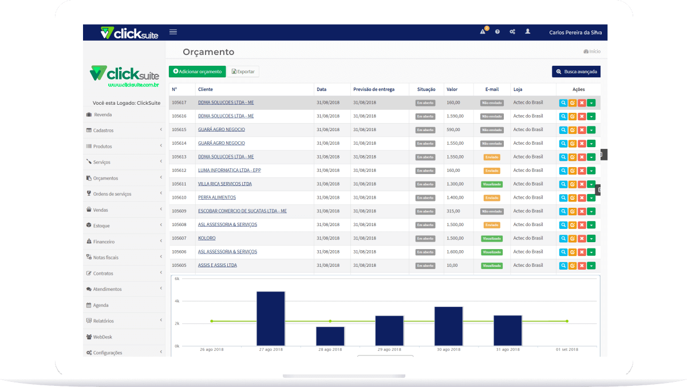Toggle the hamburger sidebar menu

(173, 32)
